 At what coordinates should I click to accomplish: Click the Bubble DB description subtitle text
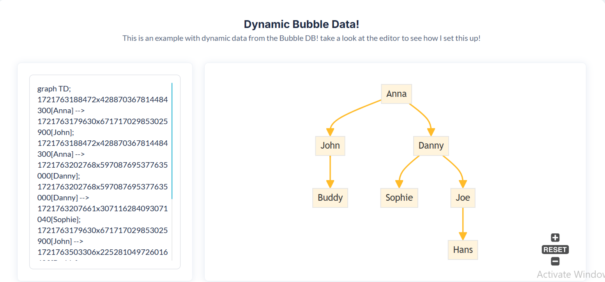(x=301, y=39)
